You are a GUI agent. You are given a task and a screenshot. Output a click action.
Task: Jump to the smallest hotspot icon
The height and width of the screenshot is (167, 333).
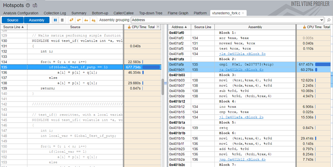[x=93, y=20]
